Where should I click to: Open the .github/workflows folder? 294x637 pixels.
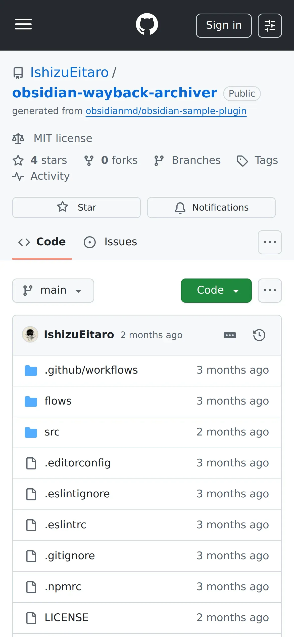coord(91,370)
